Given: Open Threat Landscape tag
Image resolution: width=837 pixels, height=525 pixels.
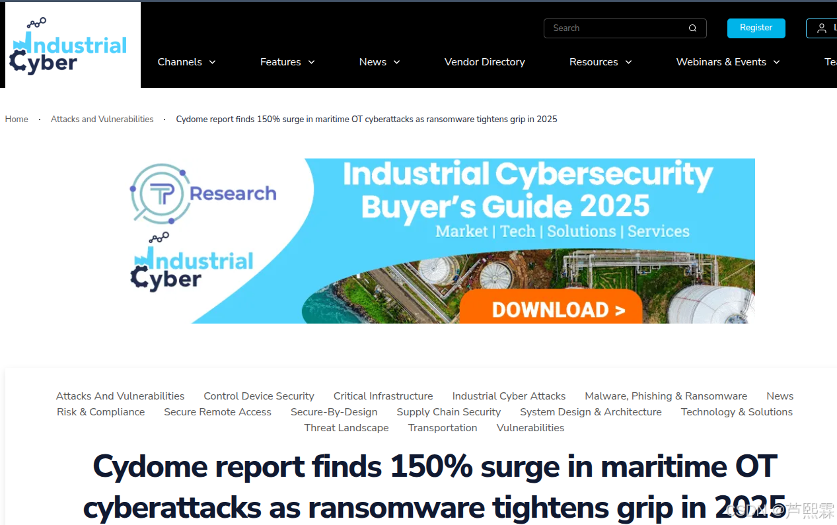Looking at the screenshot, I should pyautogui.click(x=346, y=428).
